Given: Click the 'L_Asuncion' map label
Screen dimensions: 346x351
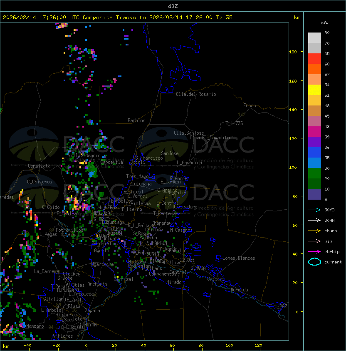Looking at the screenshot, I should (189, 163).
